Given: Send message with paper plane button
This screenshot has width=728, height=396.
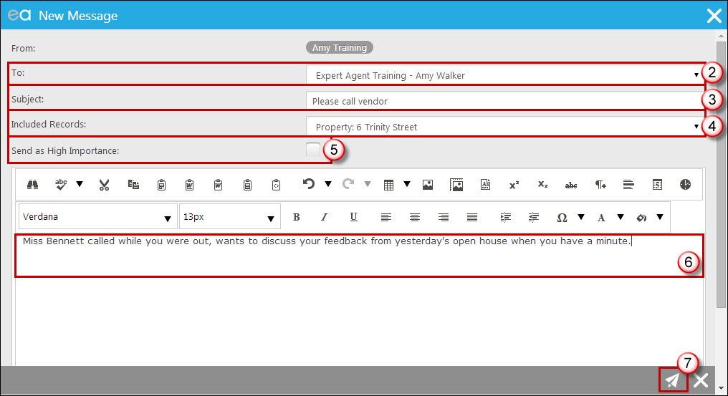Looking at the screenshot, I should click(x=672, y=380).
